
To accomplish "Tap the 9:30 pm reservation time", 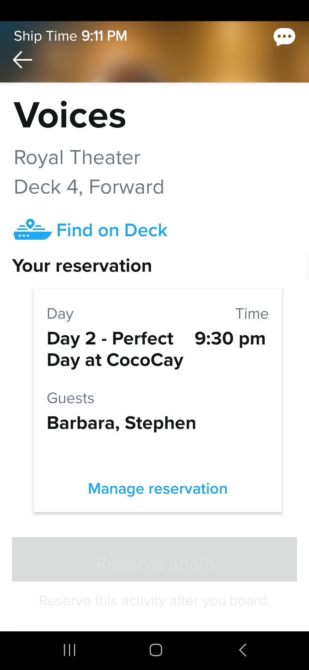I will [230, 338].
